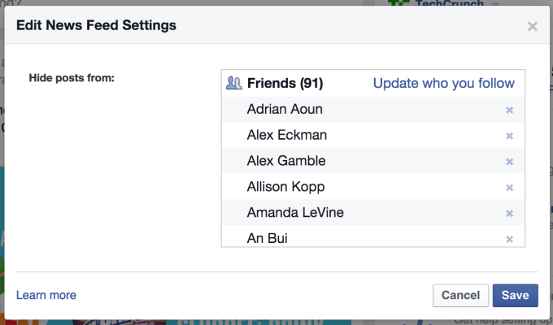Remove Amanda LeVine with the x icon
This screenshot has width=553, height=325.
[509, 214]
